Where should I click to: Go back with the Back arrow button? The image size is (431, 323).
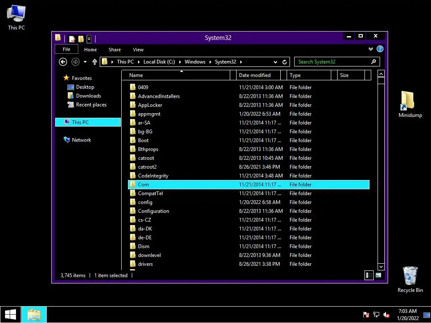click(63, 62)
